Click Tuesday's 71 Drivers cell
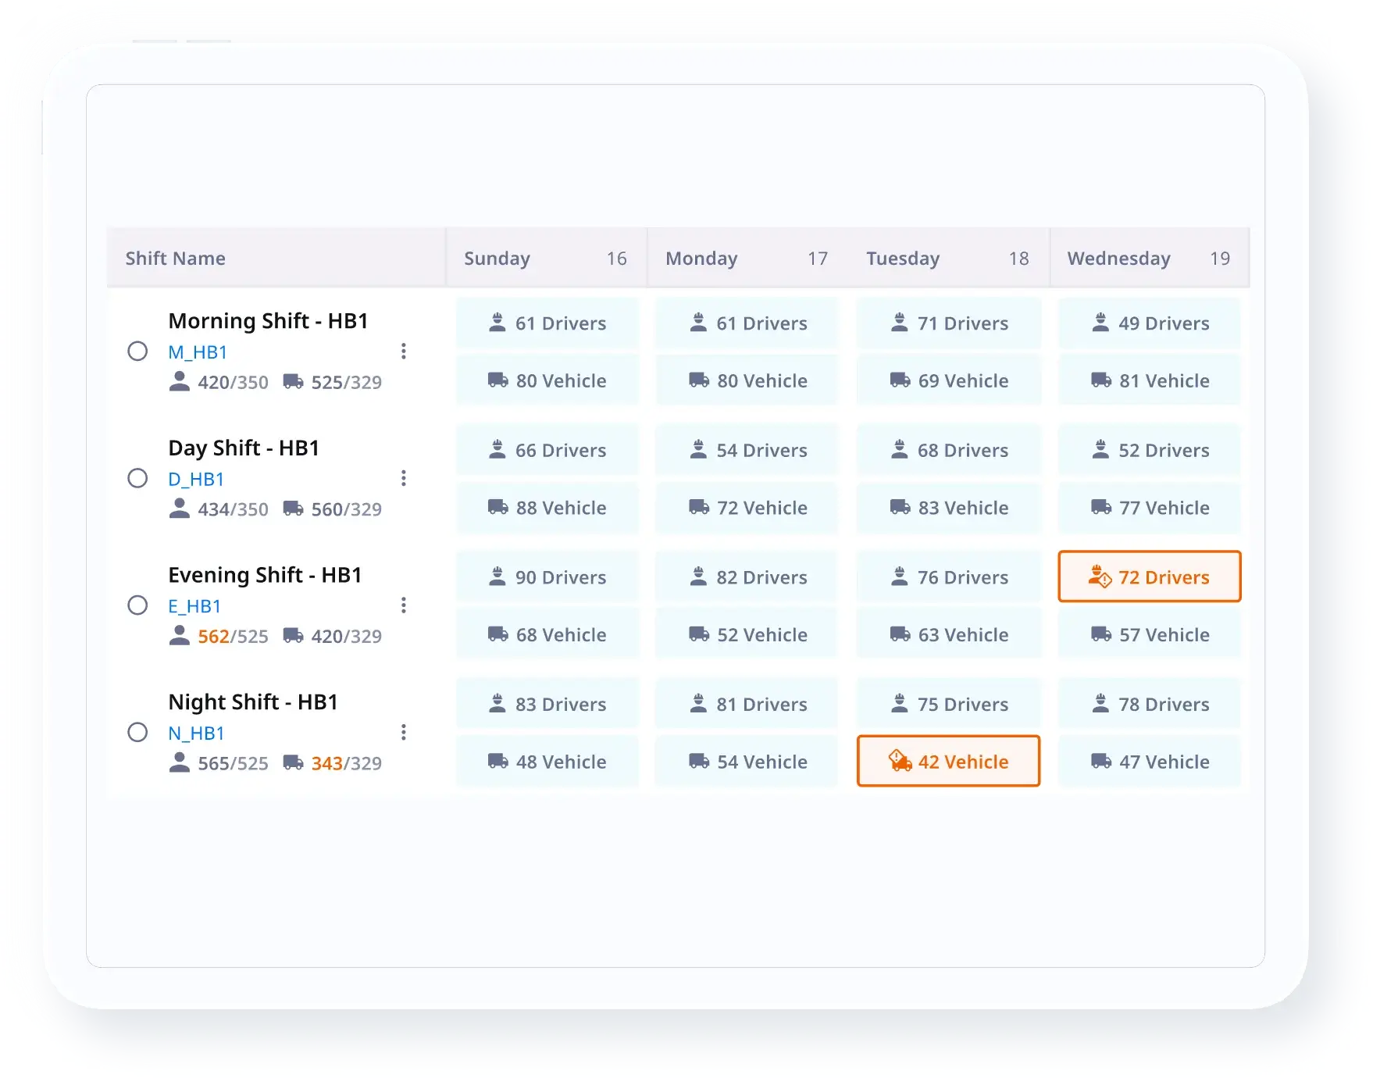The height and width of the screenshot is (1078, 1373). tap(948, 323)
